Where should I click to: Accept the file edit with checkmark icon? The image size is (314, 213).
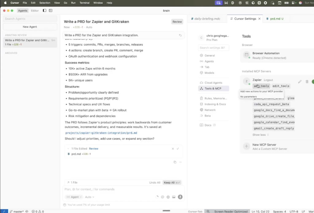point(178,149)
